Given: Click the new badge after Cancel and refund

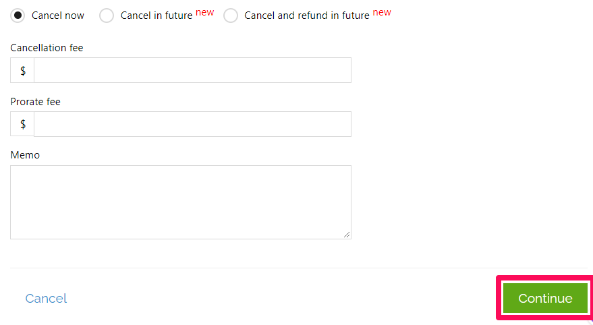Looking at the screenshot, I should click(382, 12).
